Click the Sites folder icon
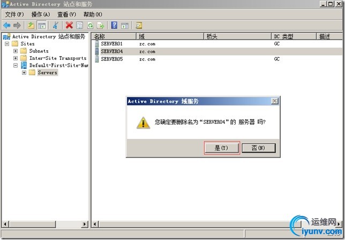 15,43
